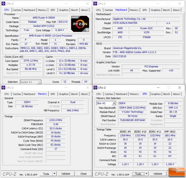Click the Multiplier value x 37.75
186x178 pixels.
31,65
